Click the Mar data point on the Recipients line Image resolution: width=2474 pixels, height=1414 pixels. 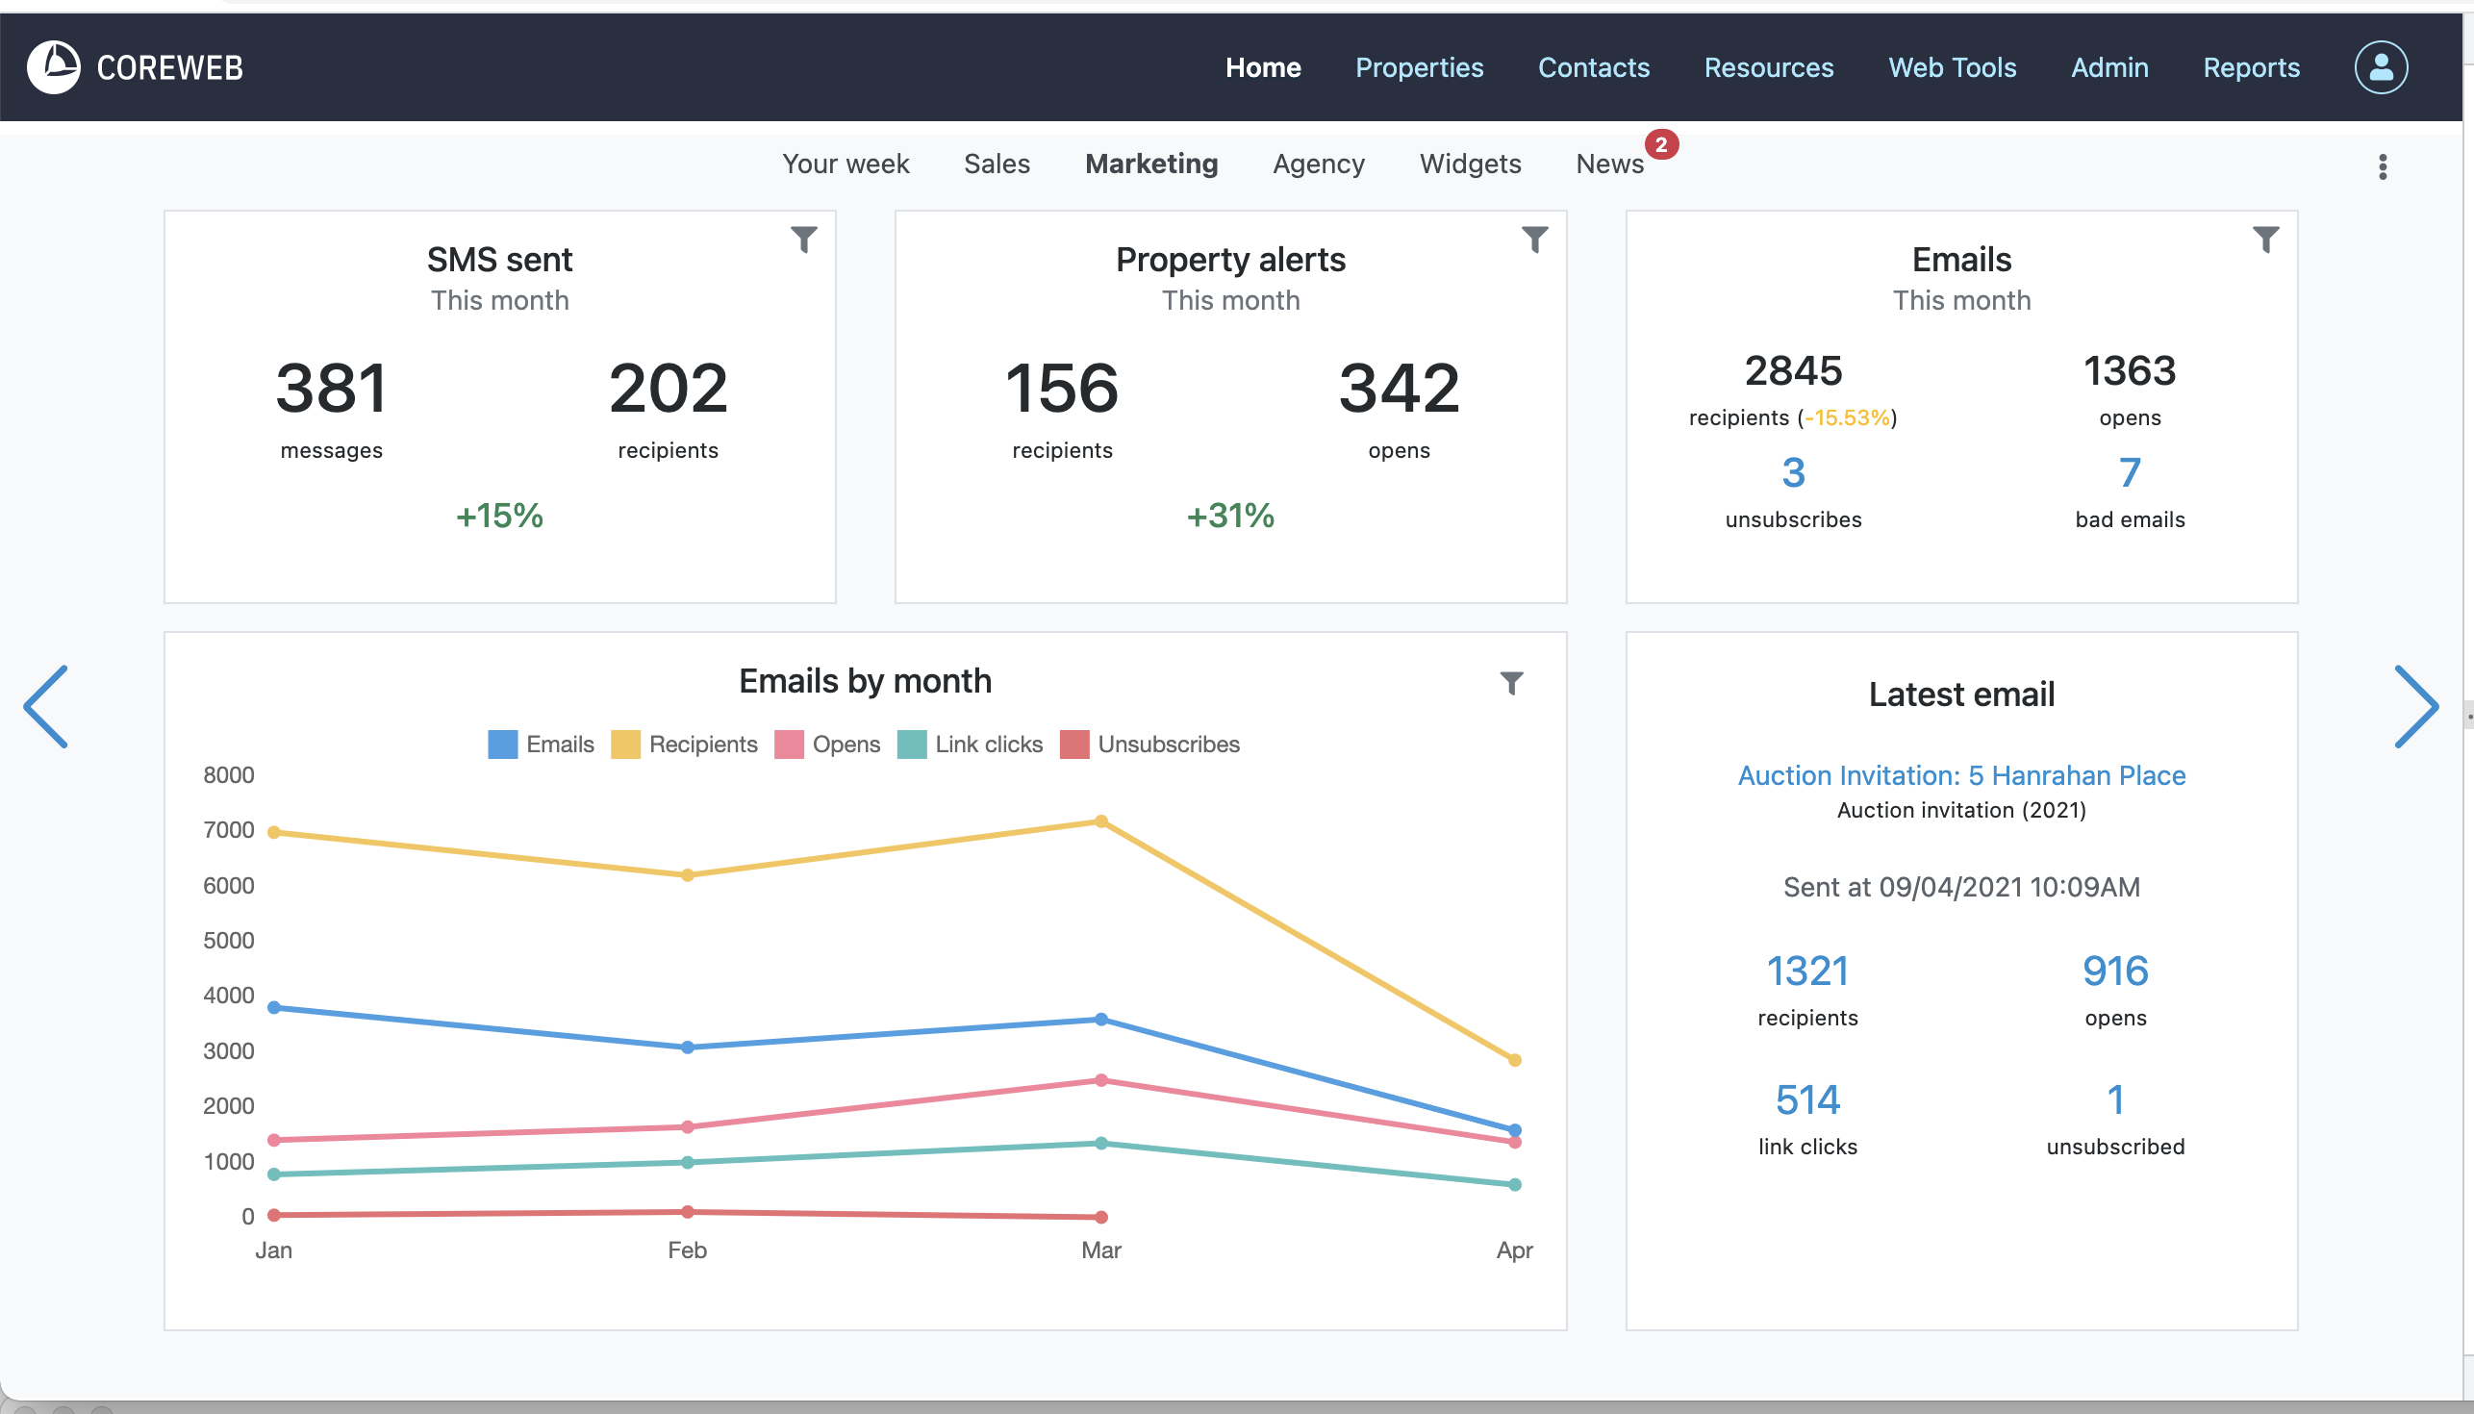pyautogui.click(x=1101, y=821)
